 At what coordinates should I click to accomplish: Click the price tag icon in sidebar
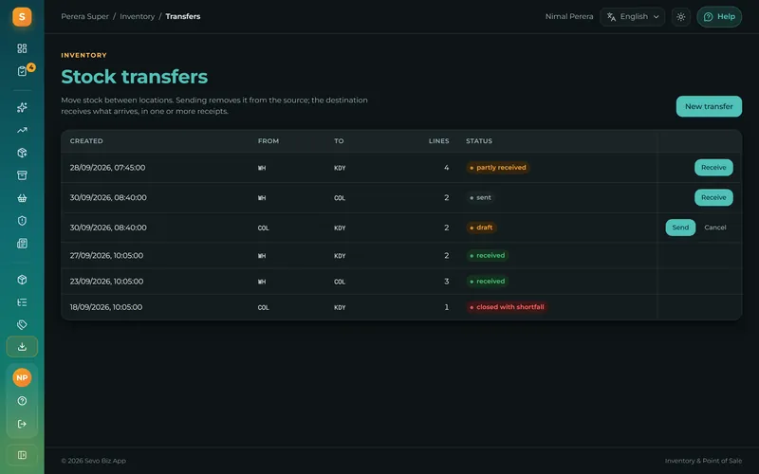[22, 324]
